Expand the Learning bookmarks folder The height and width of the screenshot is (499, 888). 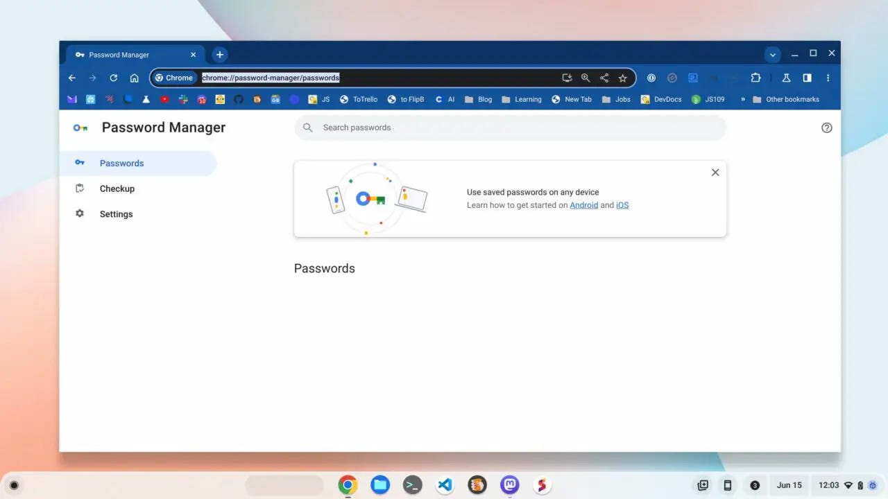(x=521, y=99)
